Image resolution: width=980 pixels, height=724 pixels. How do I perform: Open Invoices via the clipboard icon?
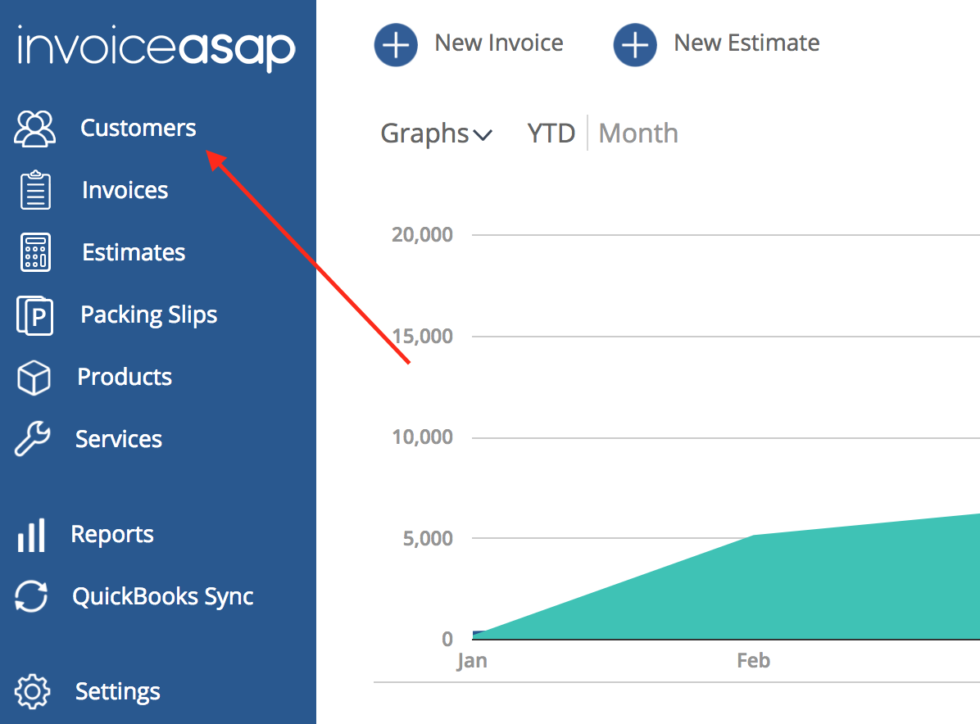click(34, 190)
